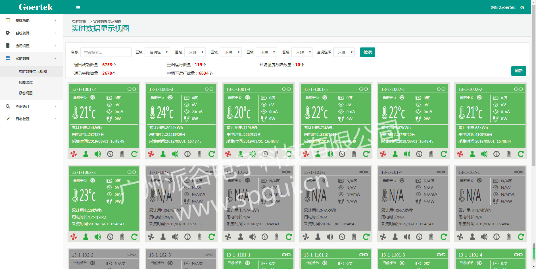Click the link chain icon on card 13-1-1001-4
Image resolution: width=536 pixels, height=269 pixels.
pos(286,89)
